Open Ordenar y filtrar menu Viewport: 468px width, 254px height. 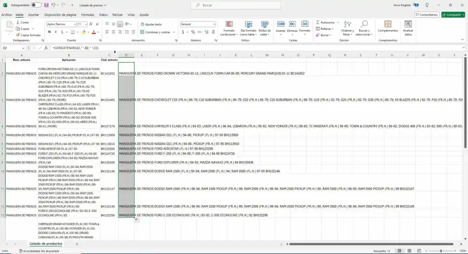click(347, 29)
